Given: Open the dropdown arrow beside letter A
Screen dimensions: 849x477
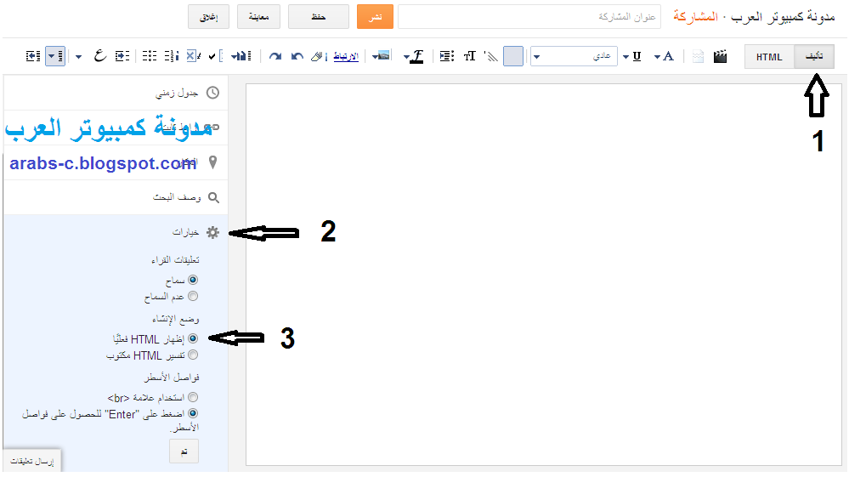Looking at the screenshot, I should click(x=657, y=57).
